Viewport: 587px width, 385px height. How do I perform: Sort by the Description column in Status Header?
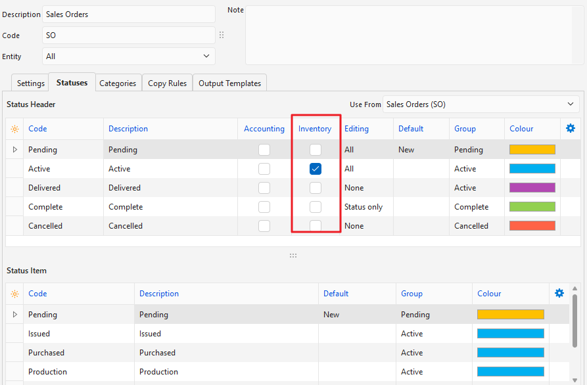tap(128, 129)
